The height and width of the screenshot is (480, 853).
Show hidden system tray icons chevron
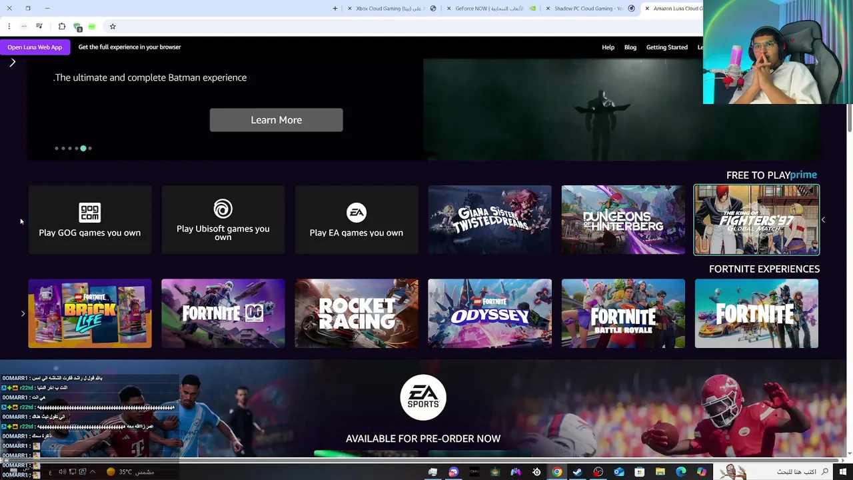92,472
